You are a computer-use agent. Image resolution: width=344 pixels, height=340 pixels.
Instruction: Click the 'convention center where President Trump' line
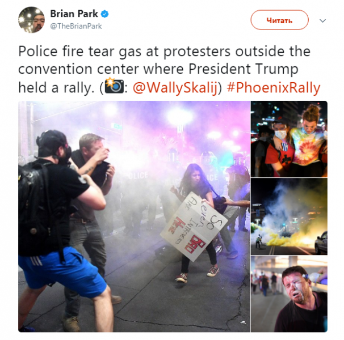[158, 69]
